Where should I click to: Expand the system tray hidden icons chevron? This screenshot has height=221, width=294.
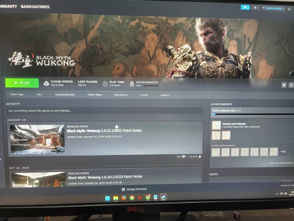click(277, 194)
